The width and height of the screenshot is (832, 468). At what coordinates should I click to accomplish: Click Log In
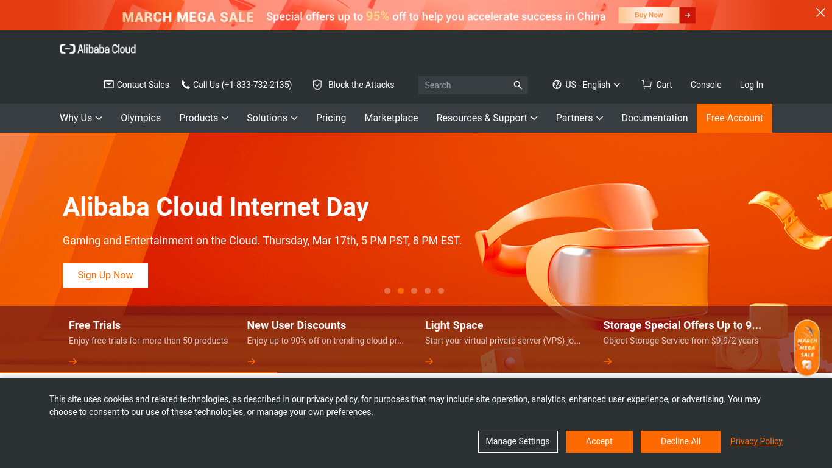click(751, 85)
